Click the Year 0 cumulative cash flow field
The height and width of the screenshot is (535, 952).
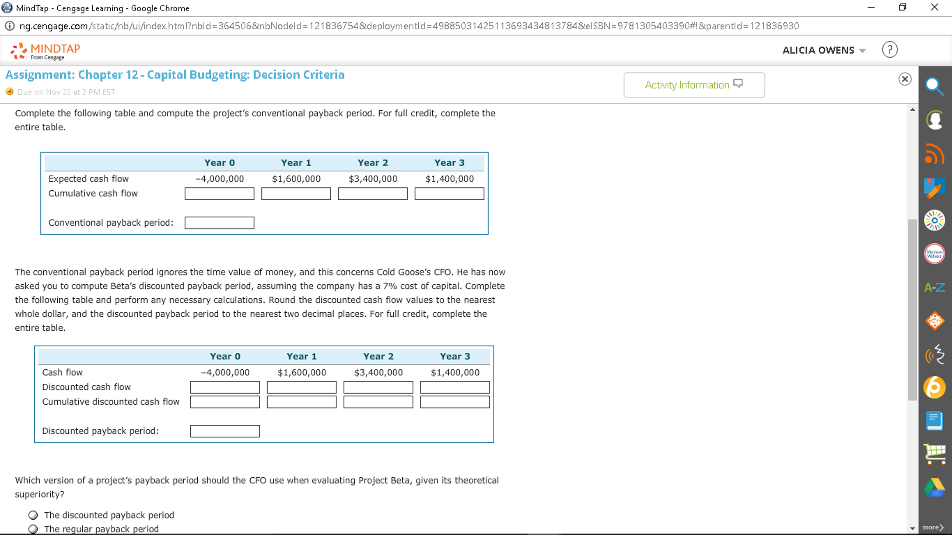(x=219, y=194)
